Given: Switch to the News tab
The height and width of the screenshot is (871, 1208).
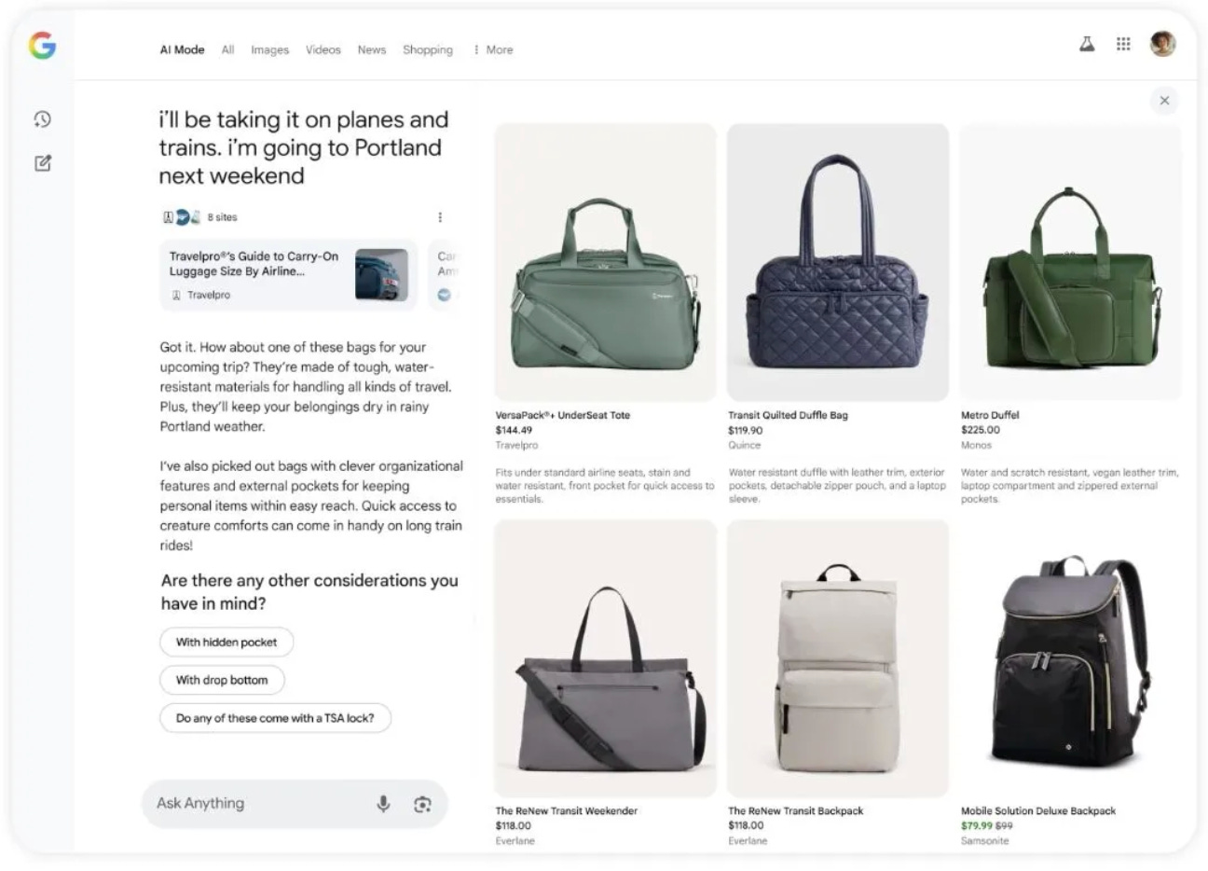Looking at the screenshot, I should pos(371,49).
